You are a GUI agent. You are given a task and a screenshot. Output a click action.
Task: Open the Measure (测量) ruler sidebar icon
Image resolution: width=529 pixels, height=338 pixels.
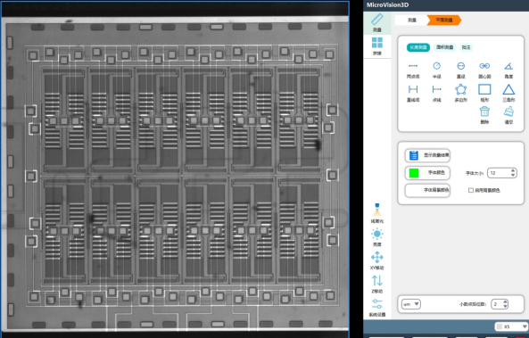click(x=377, y=22)
